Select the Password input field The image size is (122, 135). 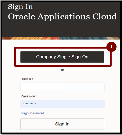point(62,104)
